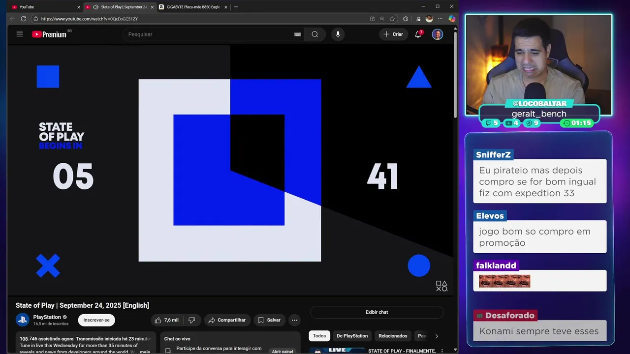The width and height of the screenshot is (630, 354).
Task: Open Copilot sidebar icon
Action: pyautogui.click(x=452, y=19)
